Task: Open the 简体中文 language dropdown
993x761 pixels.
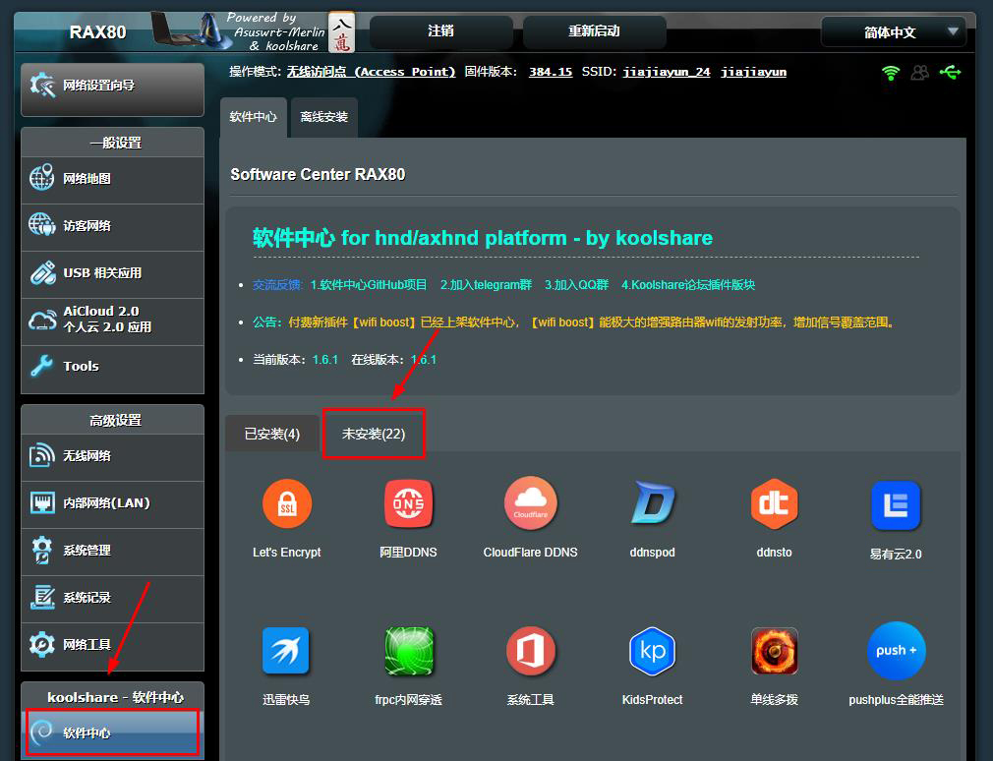Action: (894, 31)
